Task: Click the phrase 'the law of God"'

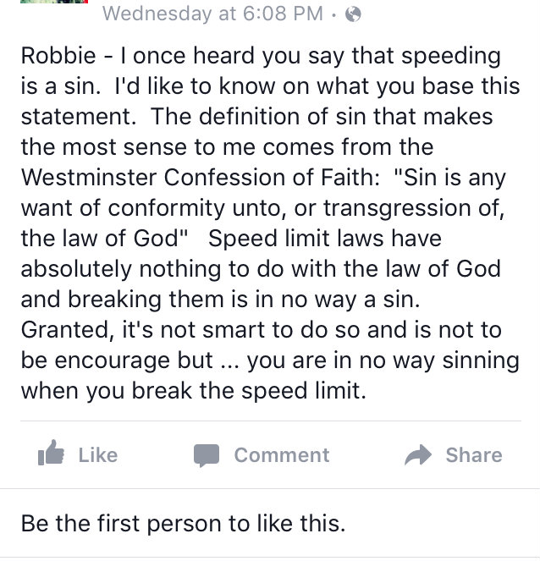Action: [x=104, y=239]
